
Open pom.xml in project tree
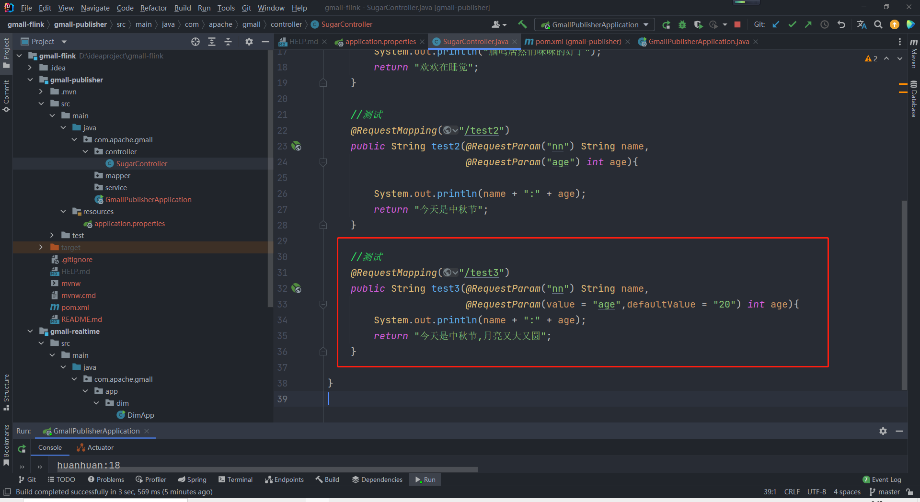pyautogui.click(x=75, y=308)
